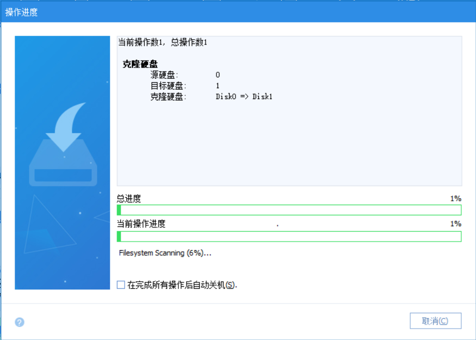Image resolution: width=476 pixels, height=340 pixels.
Task: Click the 取消(C) cancel button
Action: pos(435,321)
